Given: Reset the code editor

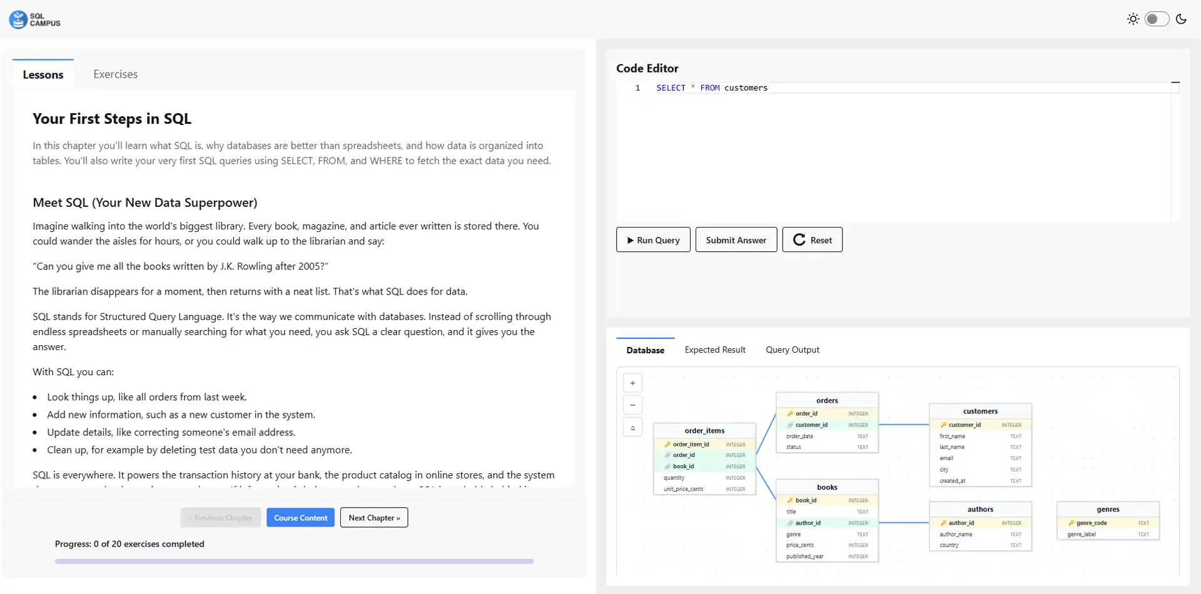Looking at the screenshot, I should pos(812,240).
